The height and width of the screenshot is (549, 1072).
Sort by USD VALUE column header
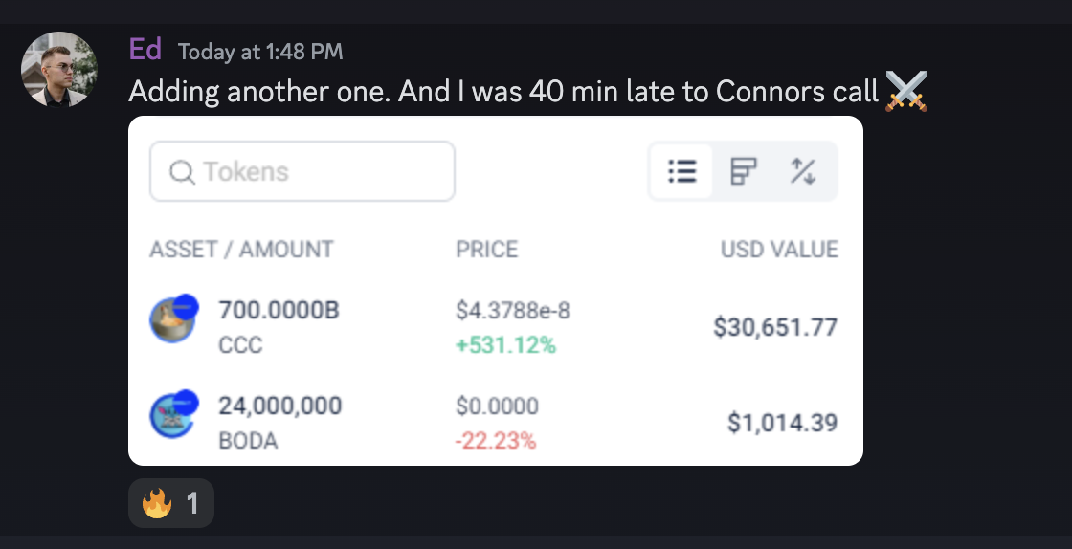pos(779,250)
